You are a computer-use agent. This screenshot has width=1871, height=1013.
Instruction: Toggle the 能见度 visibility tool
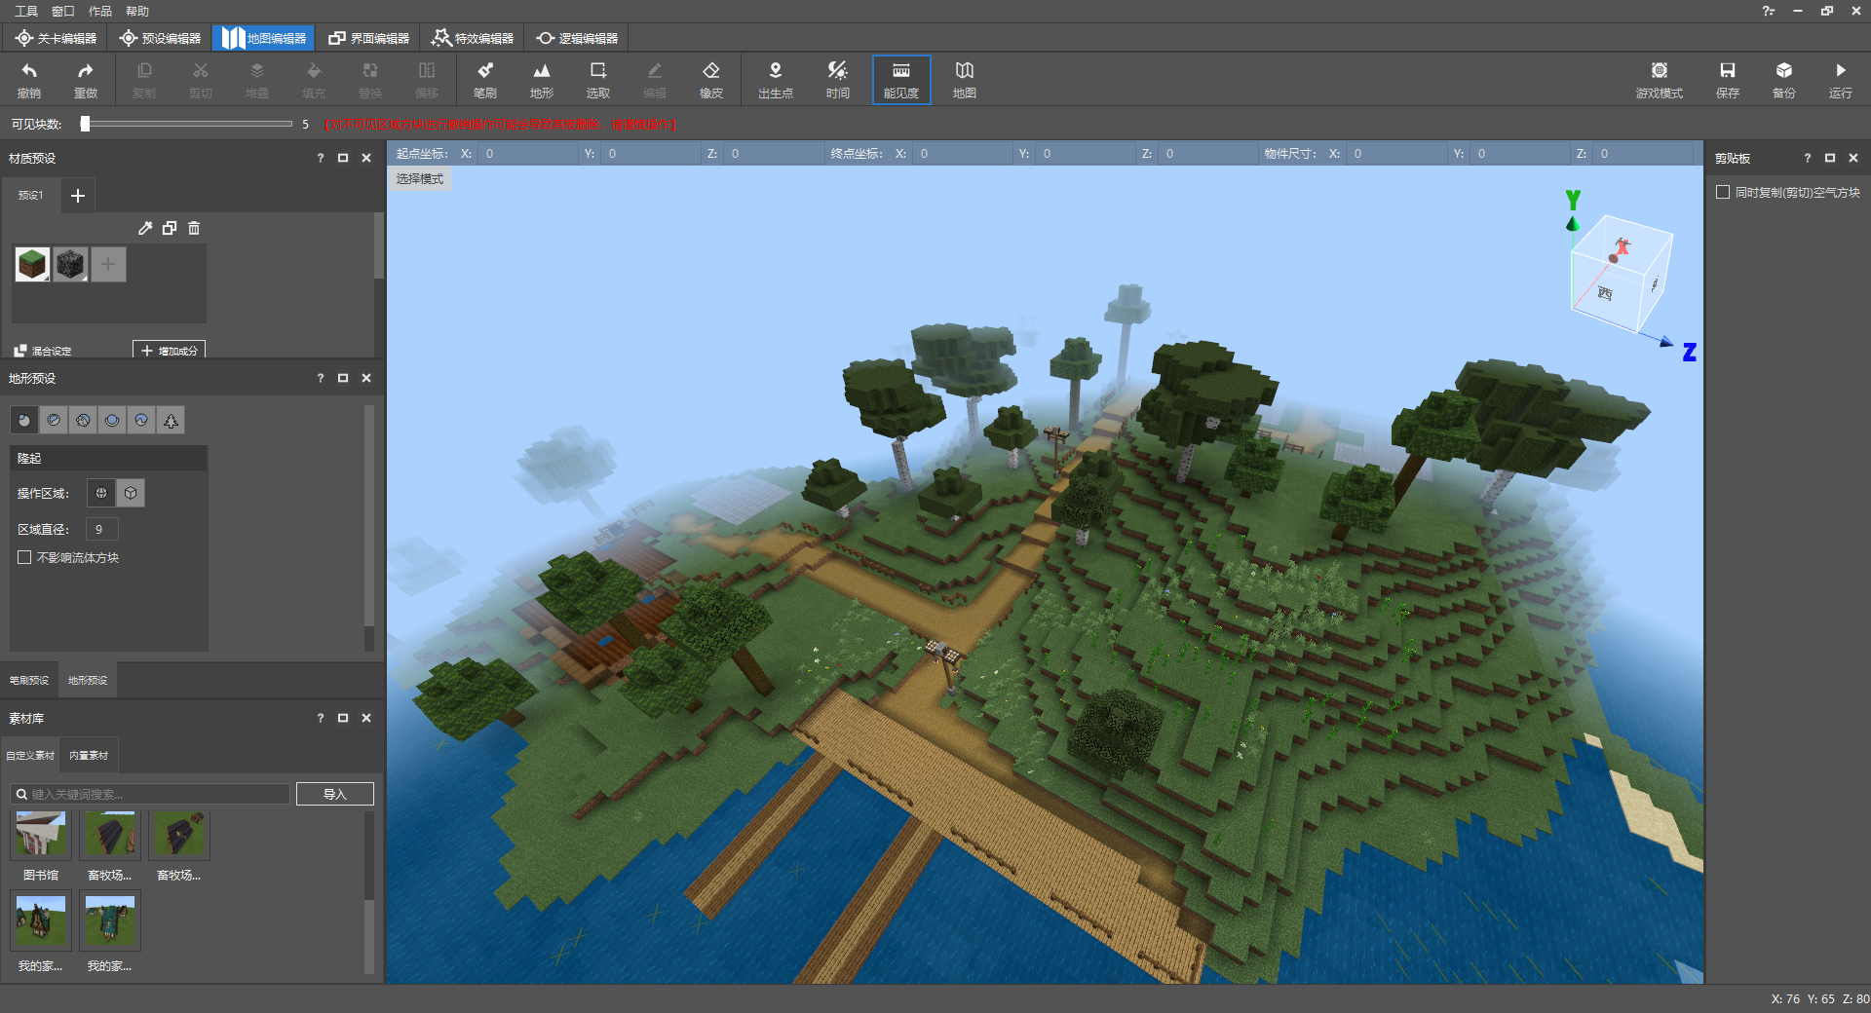click(x=901, y=80)
